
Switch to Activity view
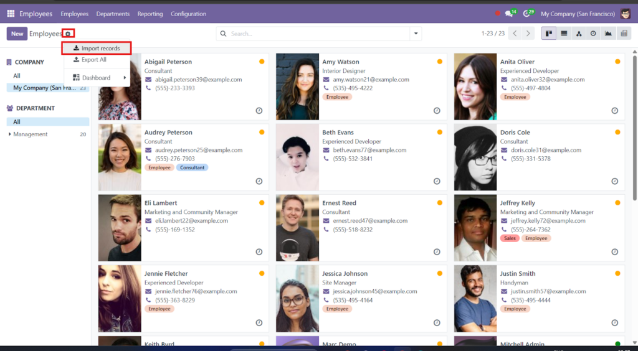pos(593,34)
